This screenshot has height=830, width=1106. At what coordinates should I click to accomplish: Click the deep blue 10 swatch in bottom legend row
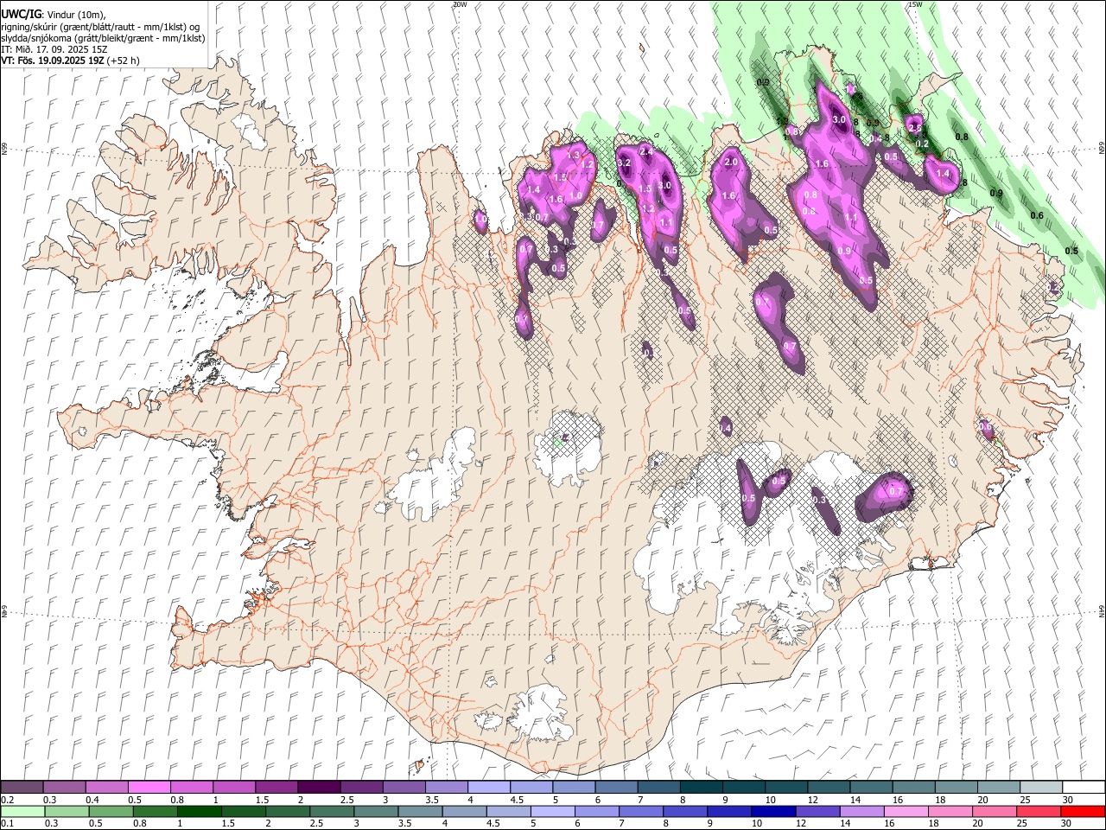[x=772, y=811]
